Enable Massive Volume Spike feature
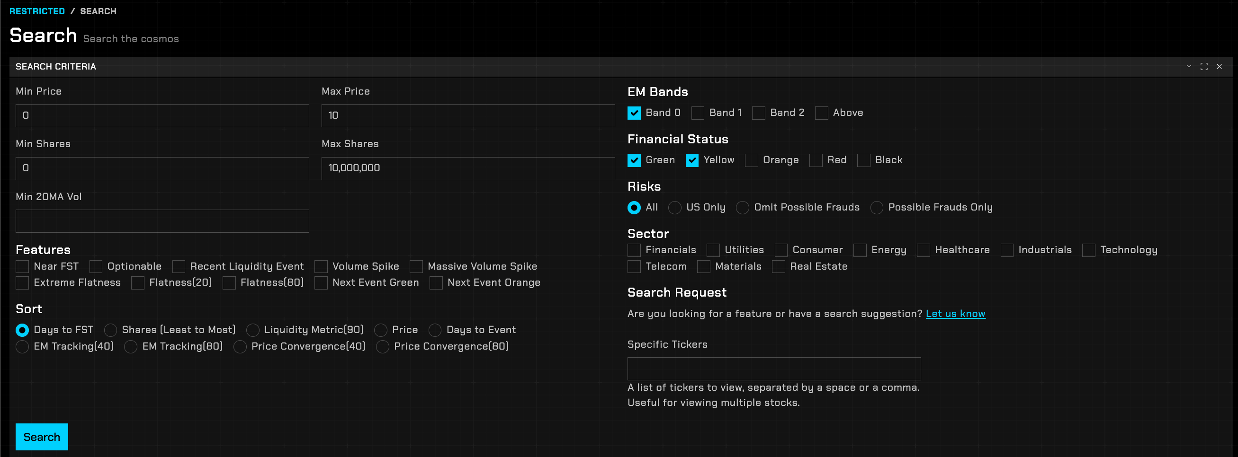 [x=416, y=266]
